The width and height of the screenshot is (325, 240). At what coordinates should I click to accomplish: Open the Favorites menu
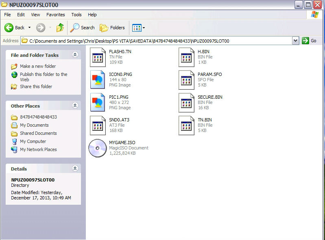point(55,15)
